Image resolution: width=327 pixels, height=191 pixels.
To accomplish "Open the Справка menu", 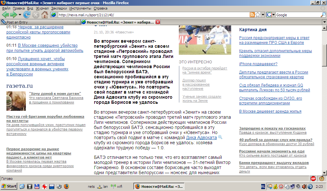I will pos(101,8).
